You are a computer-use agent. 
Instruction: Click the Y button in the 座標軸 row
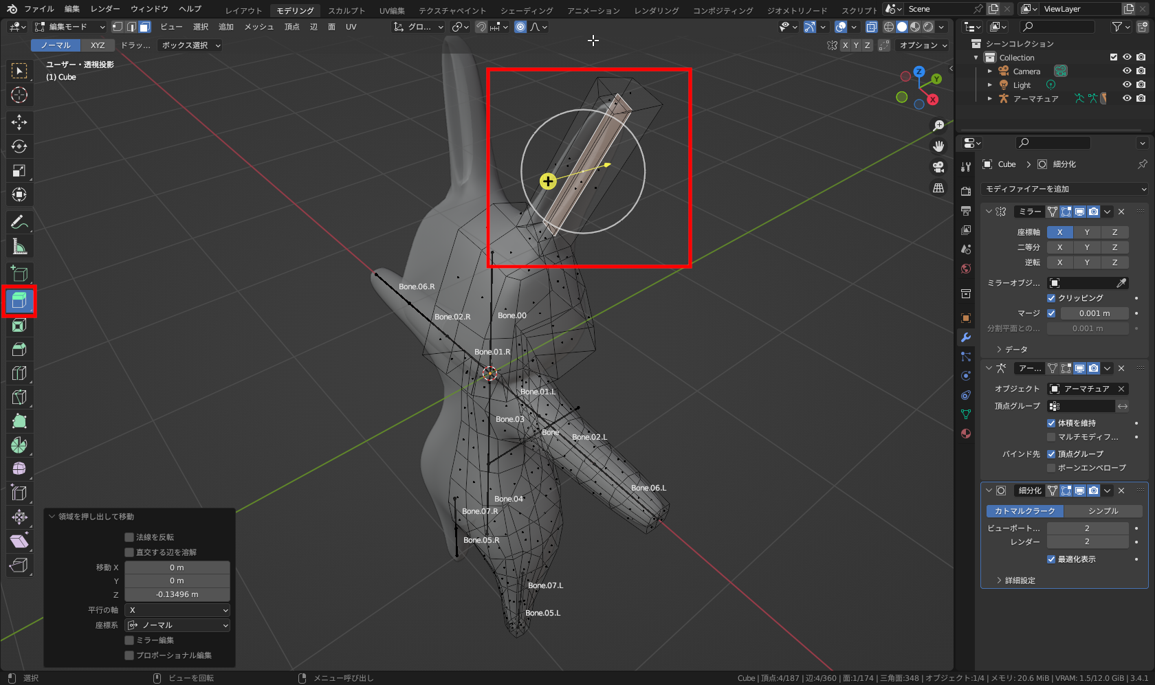click(1087, 232)
